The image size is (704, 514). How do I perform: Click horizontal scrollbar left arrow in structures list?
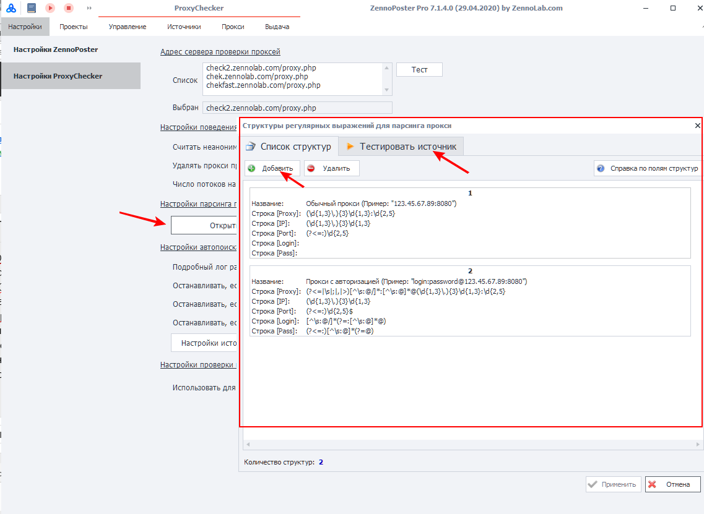[x=248, y=444]
